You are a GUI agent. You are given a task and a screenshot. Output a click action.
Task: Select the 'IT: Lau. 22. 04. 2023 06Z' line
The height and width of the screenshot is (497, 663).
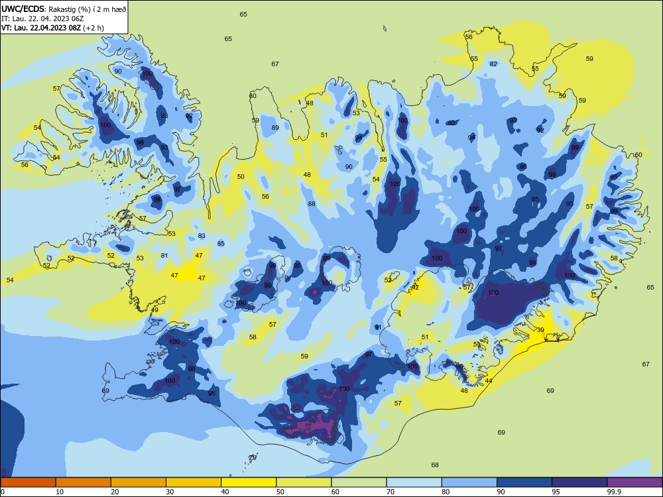pos(42,19)
